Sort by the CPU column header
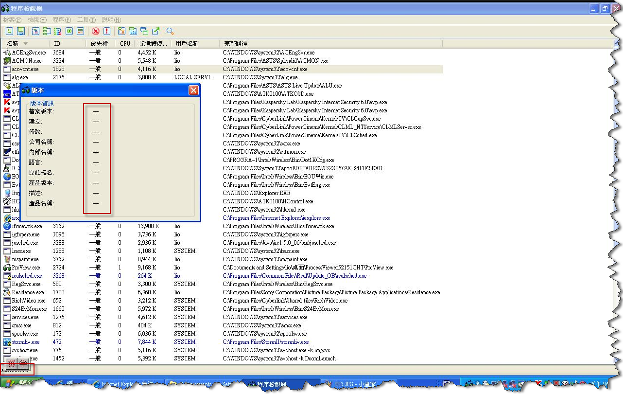 point(125,44)
